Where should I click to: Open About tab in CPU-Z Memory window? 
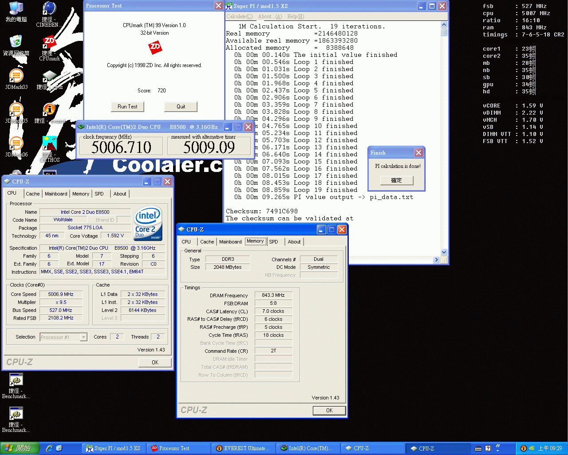coord(294,242)
